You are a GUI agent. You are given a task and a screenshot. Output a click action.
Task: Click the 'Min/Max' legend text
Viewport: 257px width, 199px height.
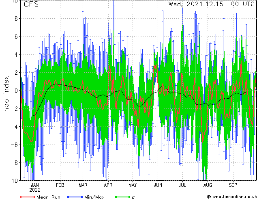[94, 197]
